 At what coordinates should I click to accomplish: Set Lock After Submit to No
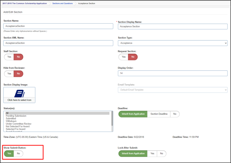click(x=162, y=153)
